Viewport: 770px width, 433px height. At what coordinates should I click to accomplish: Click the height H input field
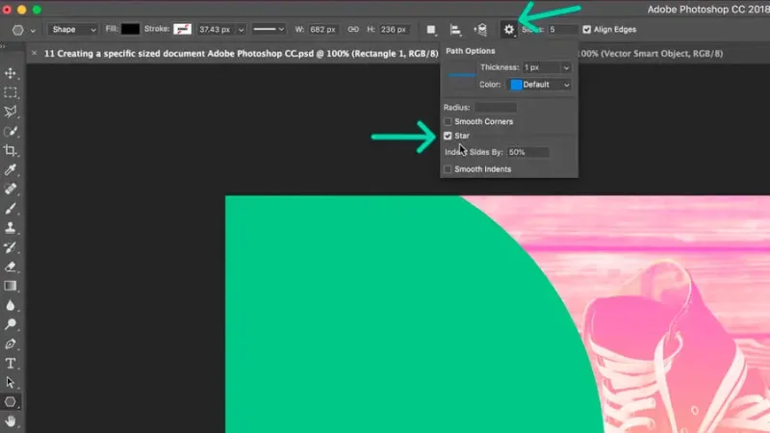(x=394, y=30)
